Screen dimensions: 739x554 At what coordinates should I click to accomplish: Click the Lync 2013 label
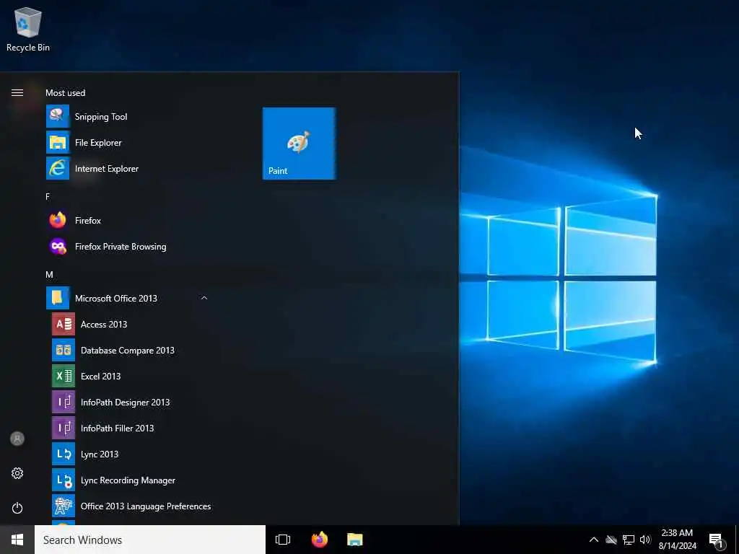click(x=100, y=454)
